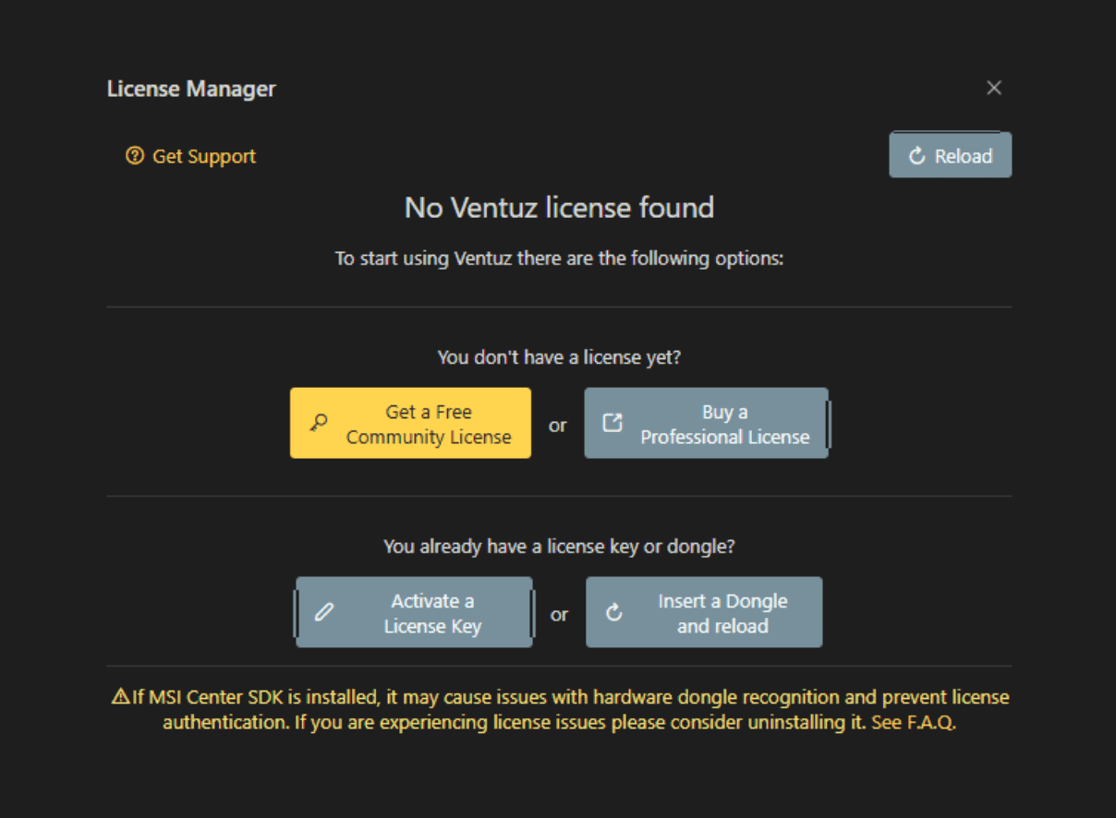Click the key icon on Community License button
The height and width of the screenshot is (818, 1116).
tap(319, 424)
